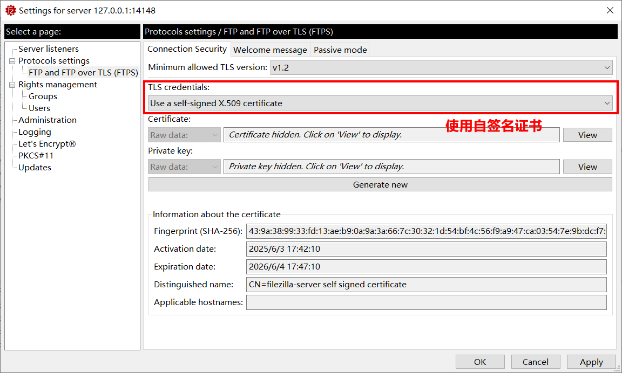Open the Groups page
622x373 pixels.
[43, 96]
